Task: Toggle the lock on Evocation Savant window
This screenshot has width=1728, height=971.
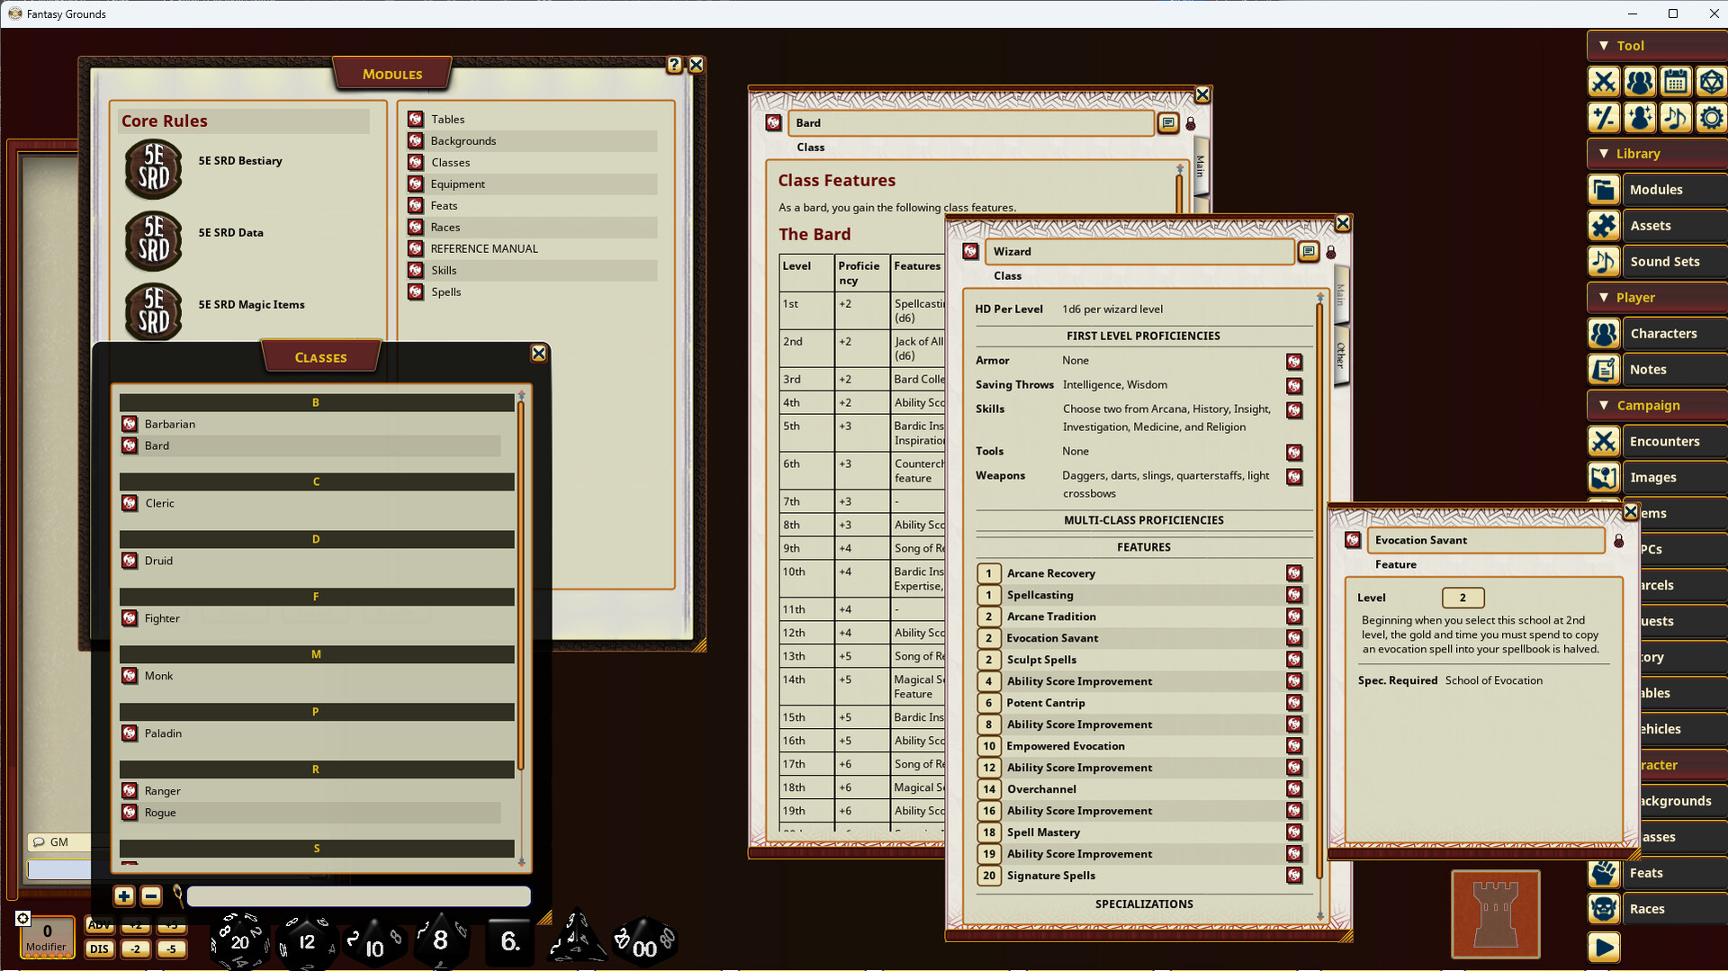Action: 1618,541
